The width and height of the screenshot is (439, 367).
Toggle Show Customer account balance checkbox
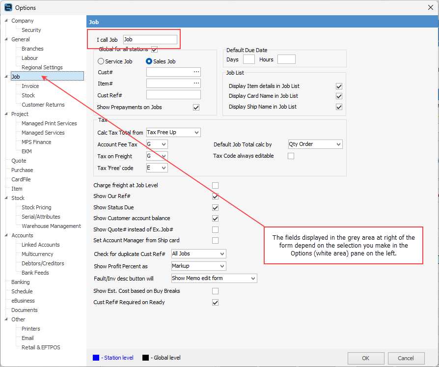pyautogui.click(x=215, y=219)
